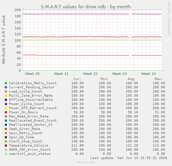
Task: Click Temperature_Celsius Max value 113.00
Action: pyautogui.click(x=159, y=146)
